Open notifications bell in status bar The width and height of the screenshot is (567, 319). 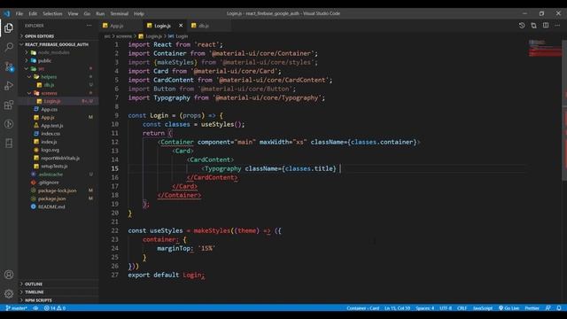[559, 308]
